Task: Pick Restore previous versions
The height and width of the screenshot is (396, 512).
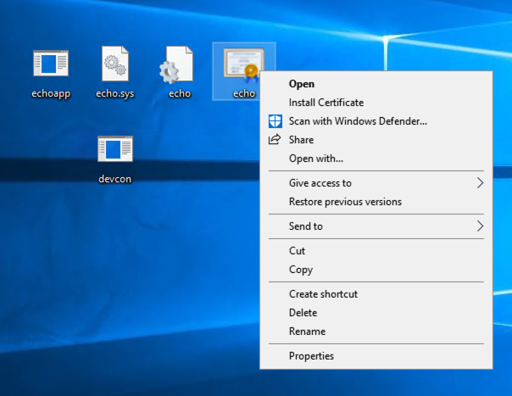Action: pyautogui.click(x=345, y=202)
